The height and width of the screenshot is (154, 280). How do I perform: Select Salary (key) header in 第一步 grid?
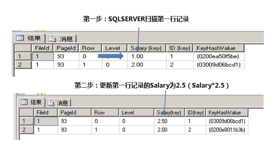[147, 48]
